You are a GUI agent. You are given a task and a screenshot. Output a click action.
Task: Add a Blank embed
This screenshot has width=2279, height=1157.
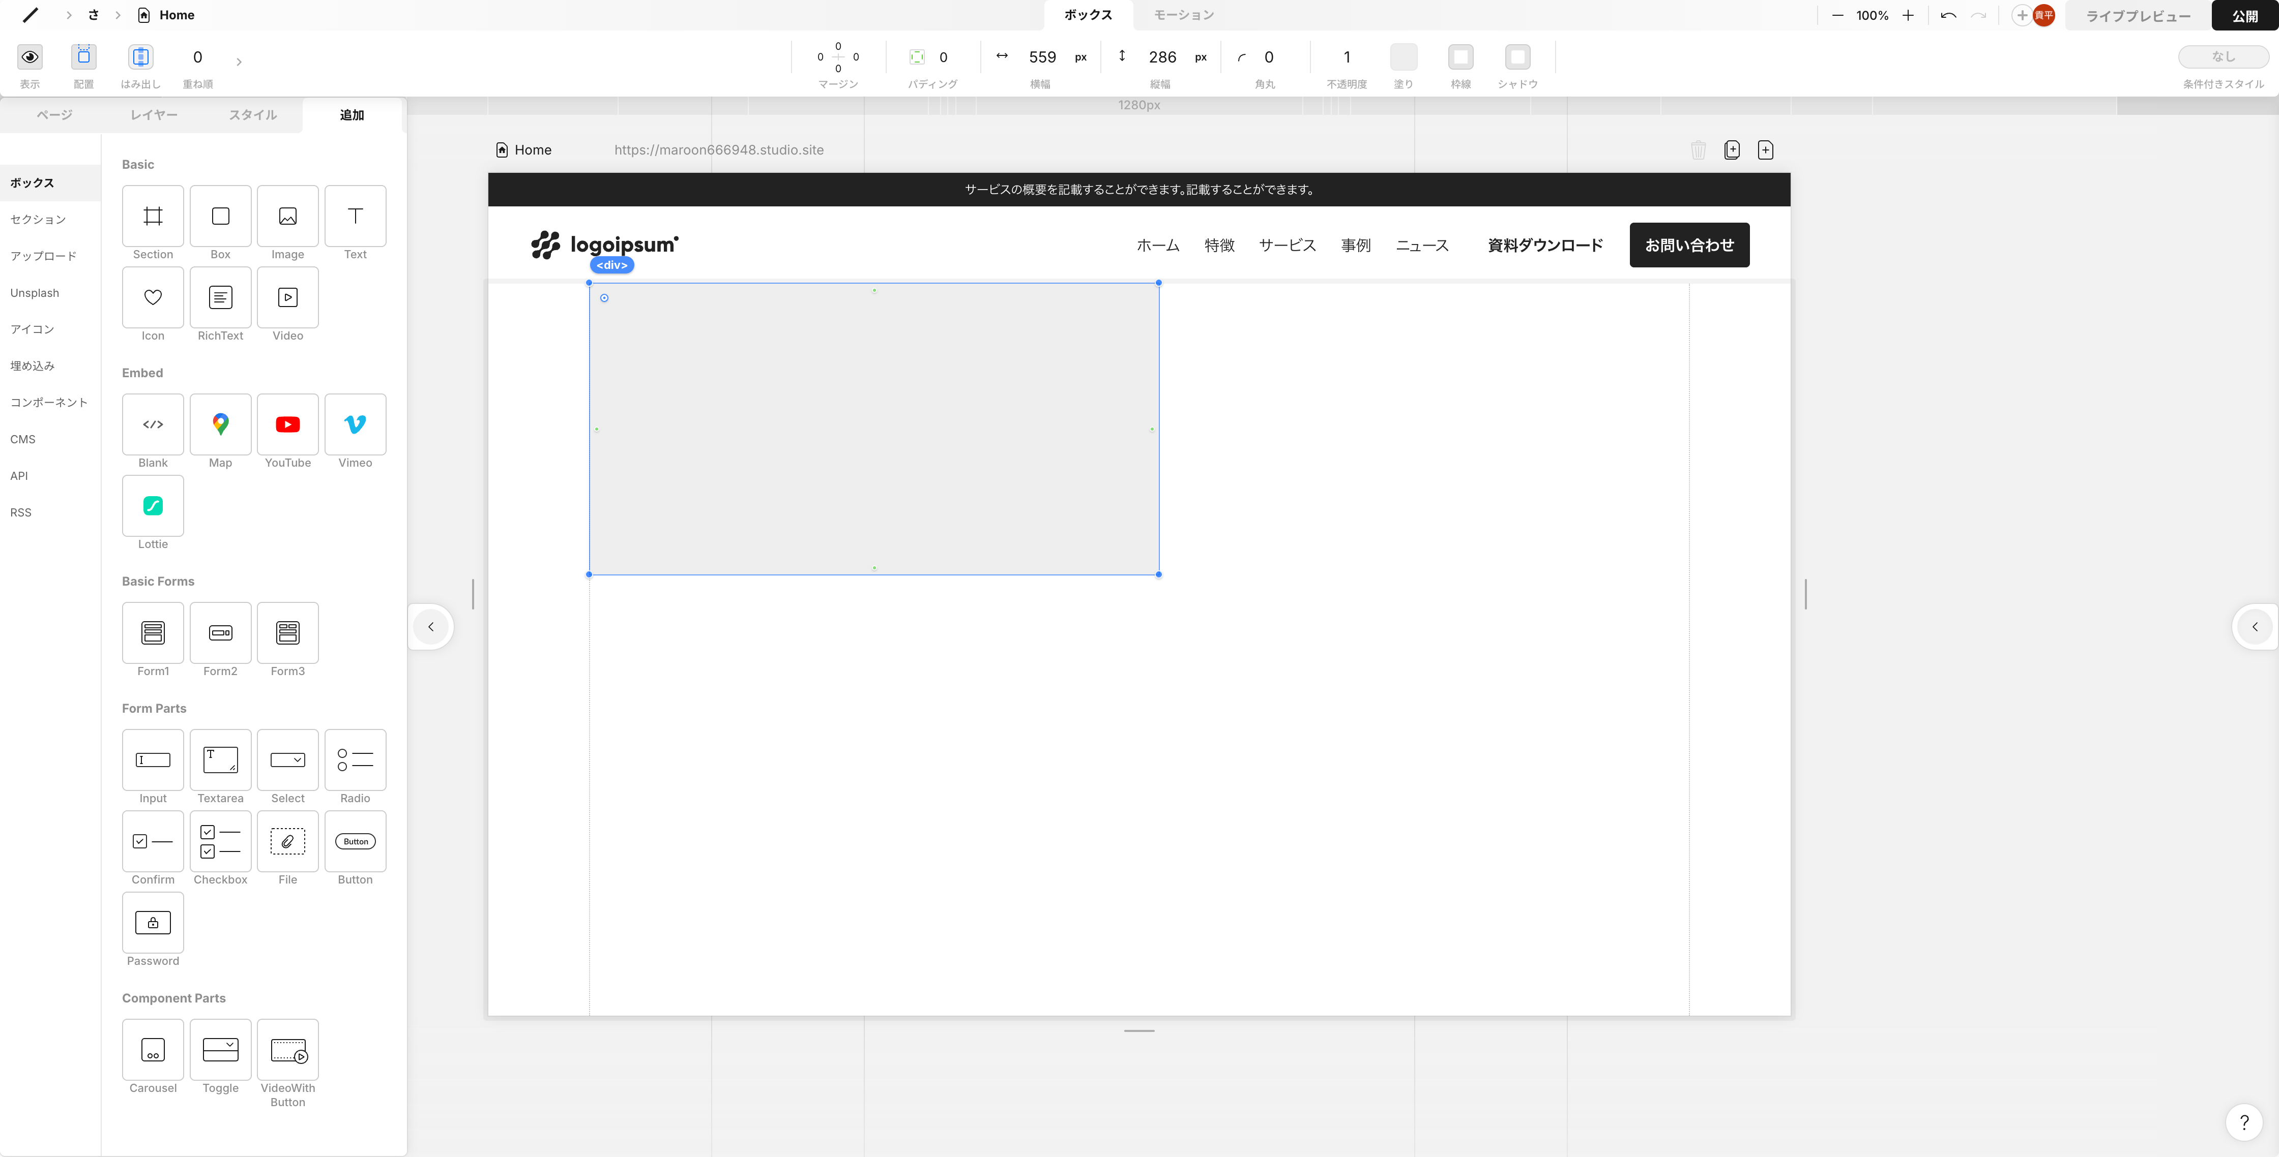(x=153, y=424)
